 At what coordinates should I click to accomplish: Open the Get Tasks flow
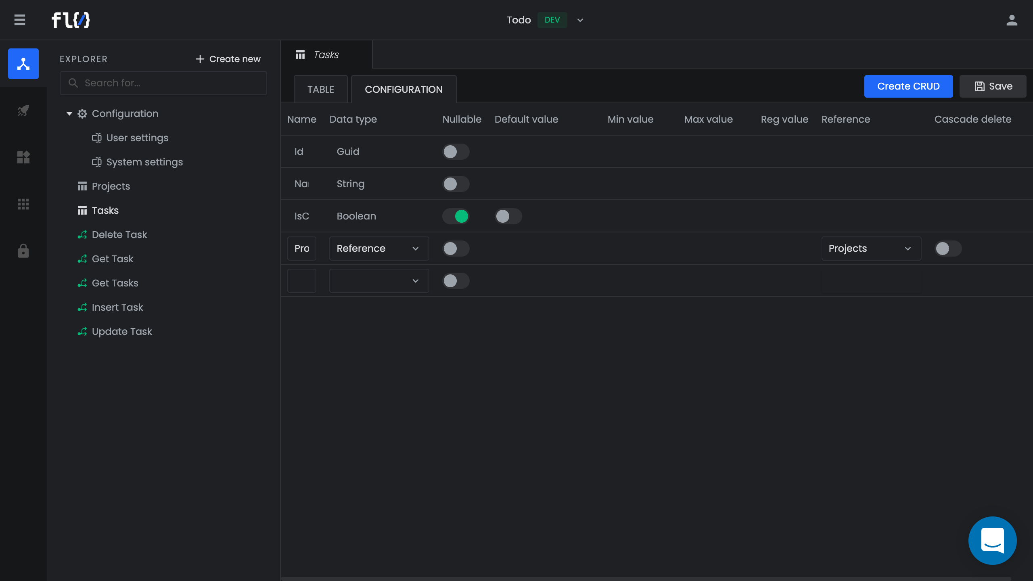click(115, 283)
